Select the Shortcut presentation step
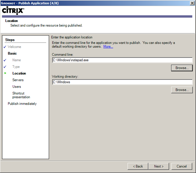Image resolution: width=196 pixels, height=173 pixels. [21, 95]
